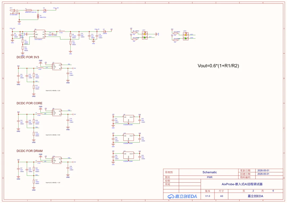The height and width of the screenshot is (203, 287).
Task: Click inductor L3 symbol
Action: [39, 114]
